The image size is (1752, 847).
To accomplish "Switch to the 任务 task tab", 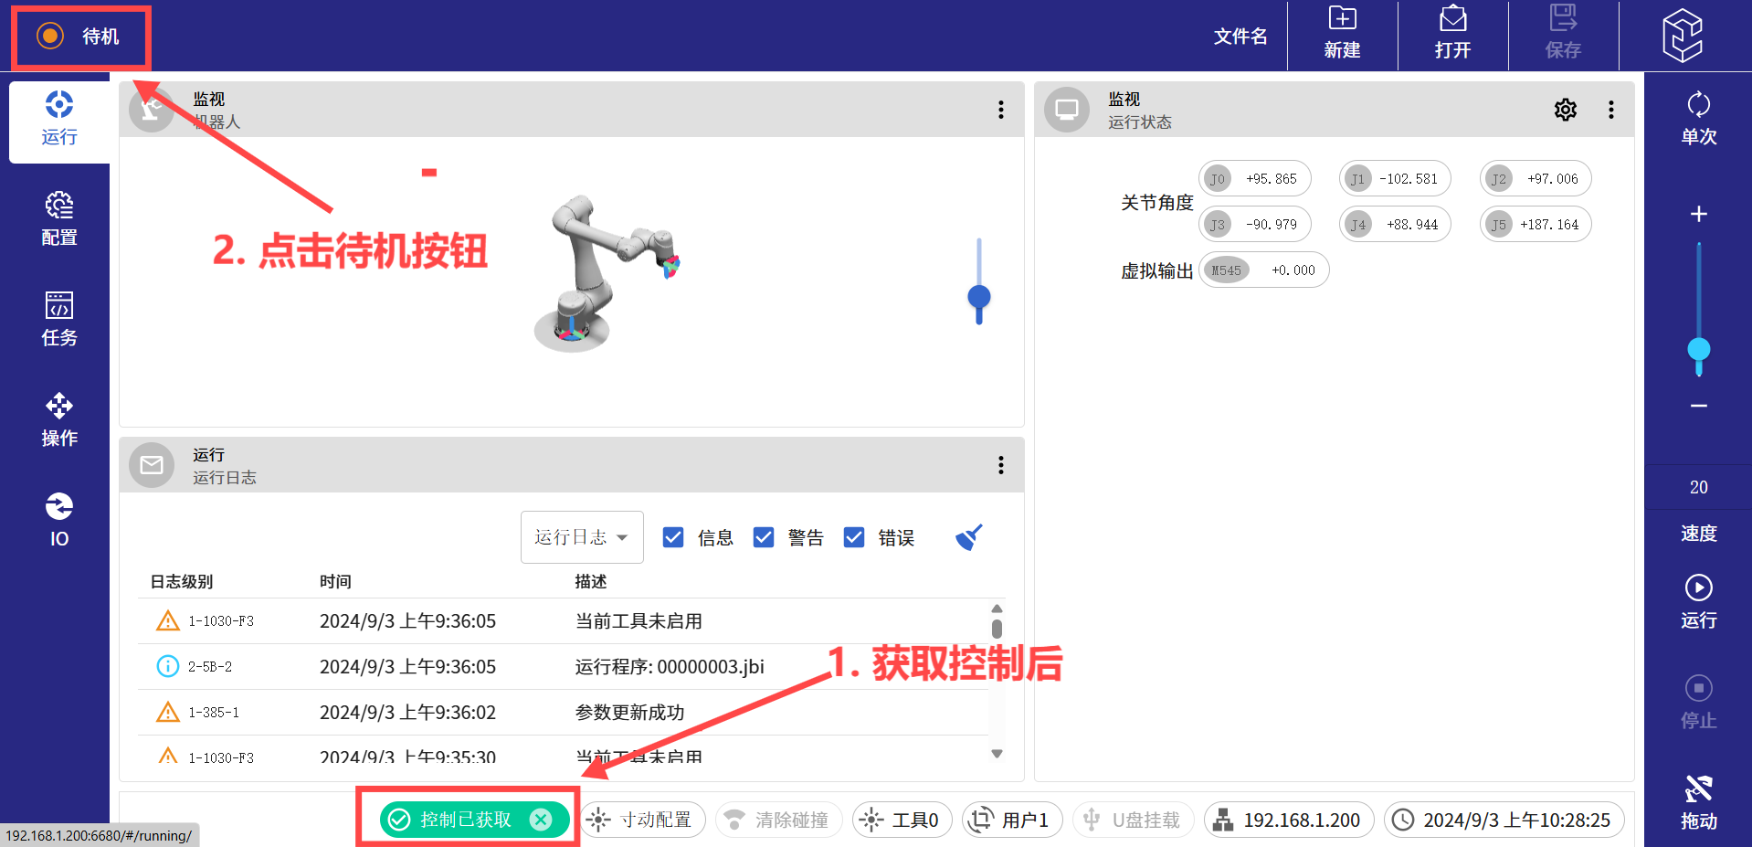I will 59,320.
